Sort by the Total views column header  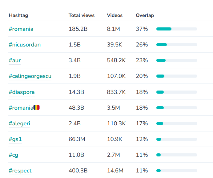pyautogui.click(x=82, y=15)
